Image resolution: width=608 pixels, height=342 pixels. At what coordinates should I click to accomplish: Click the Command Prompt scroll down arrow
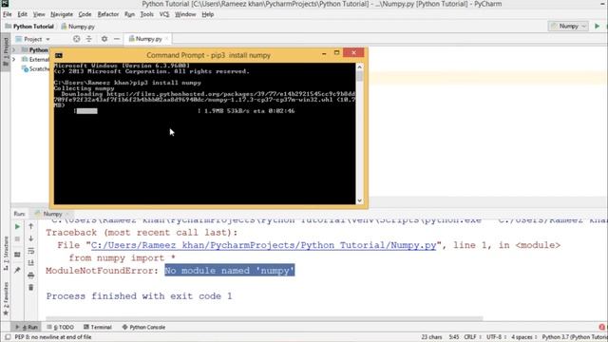point(359,200)
